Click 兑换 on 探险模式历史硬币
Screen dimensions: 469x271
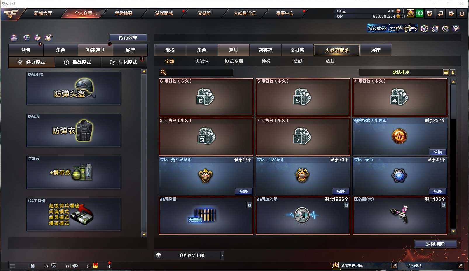coord(437,152)
